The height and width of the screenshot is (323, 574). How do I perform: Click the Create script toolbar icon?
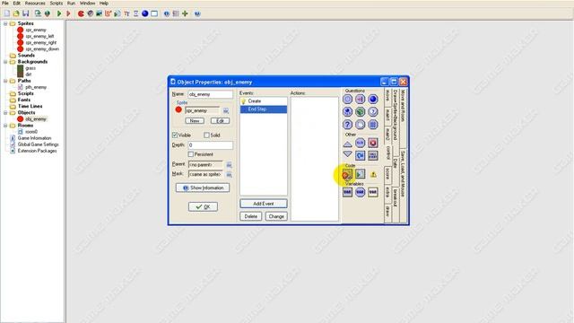(x=117, y=13)
